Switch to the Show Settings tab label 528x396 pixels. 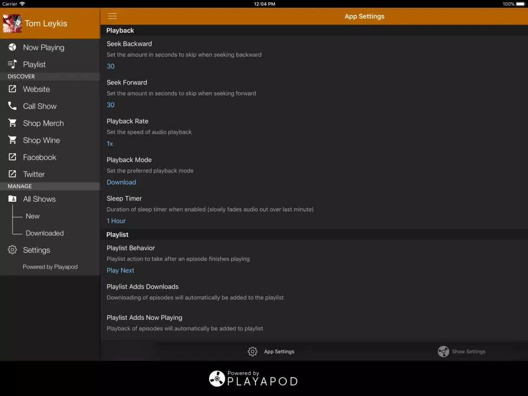click(x=469, y=351)
